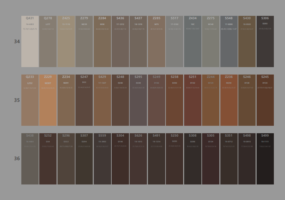This screenshot has height=200, width=285.
Task: Pick the S559 dark gray swatch
Action: point(102,159)
